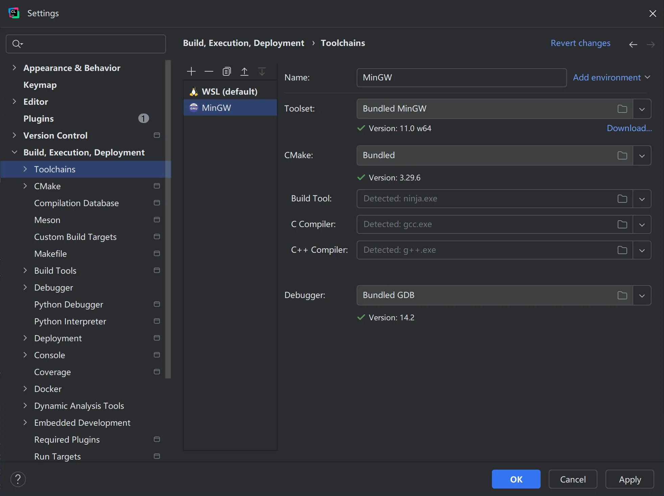Click project-level marker beside Version Control
664x496 pixels.
[157, 135]
